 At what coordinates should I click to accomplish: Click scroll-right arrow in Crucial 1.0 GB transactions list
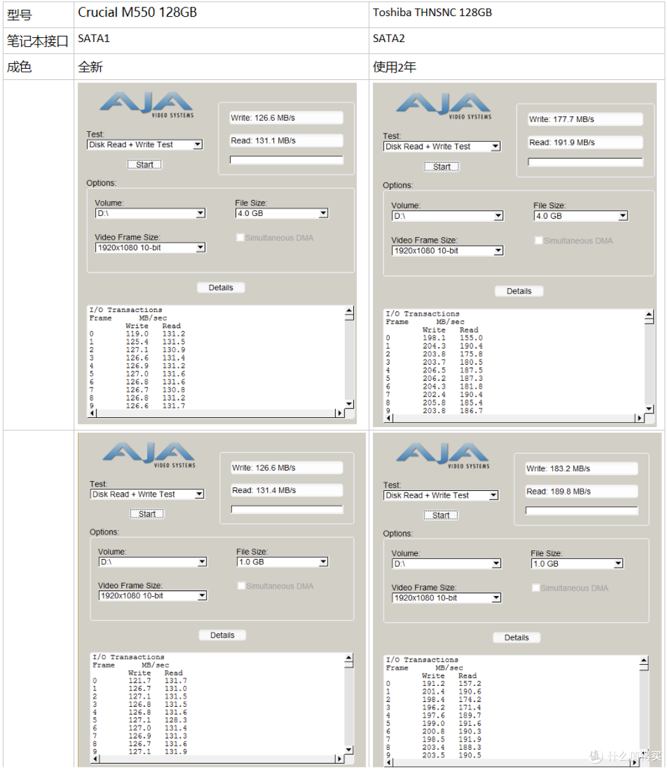340,759
